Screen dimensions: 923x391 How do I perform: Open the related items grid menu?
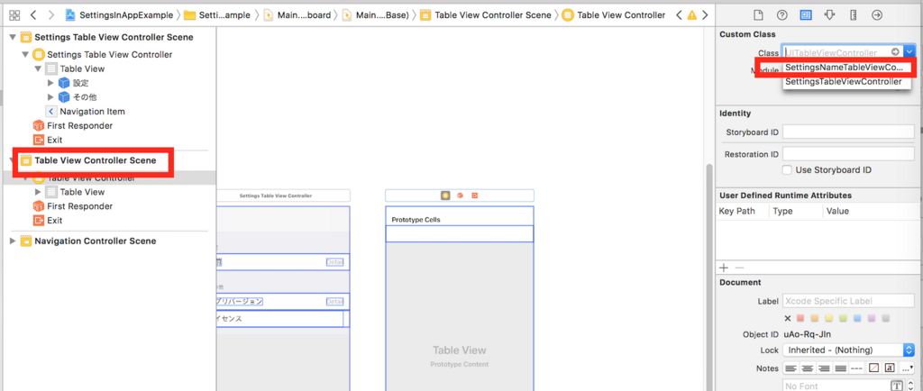(x=14, y=14)
